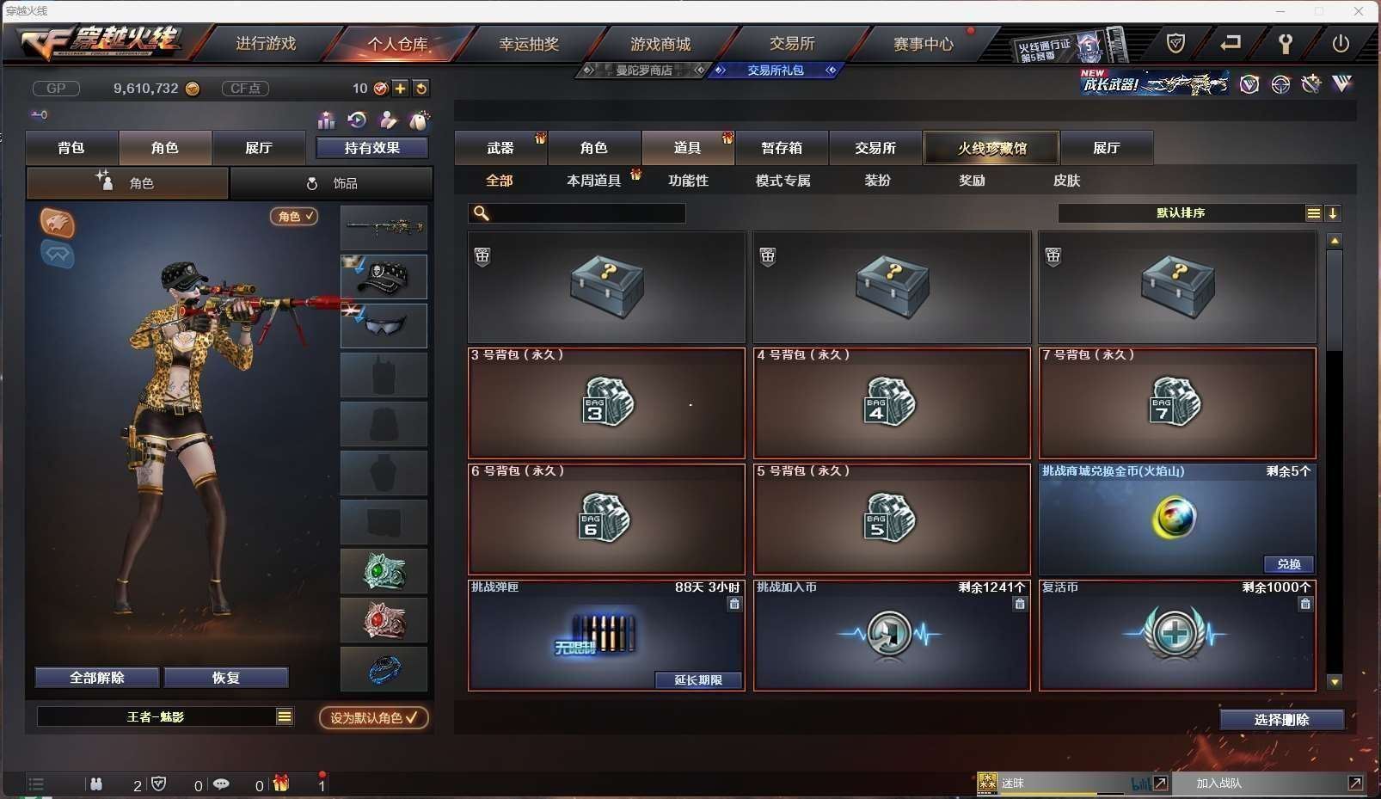Open the 游戏商城 menu
The height and width of the screenshot is (799, 1381).
[x=660, y=44]
